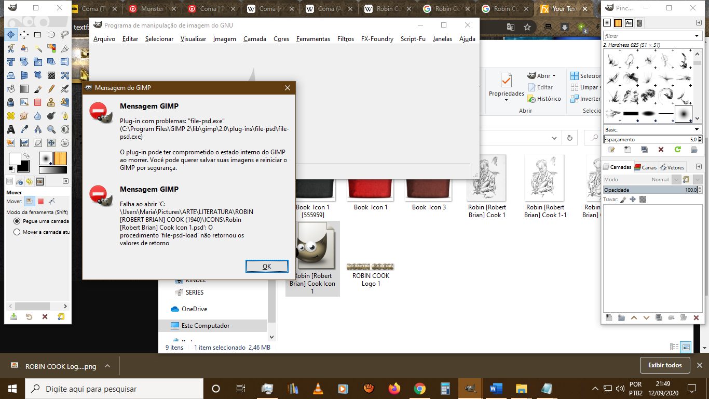Click 'Exibir todos' downloads button
The height and width of the screenshot is (399, 709).
coord(665,365)
